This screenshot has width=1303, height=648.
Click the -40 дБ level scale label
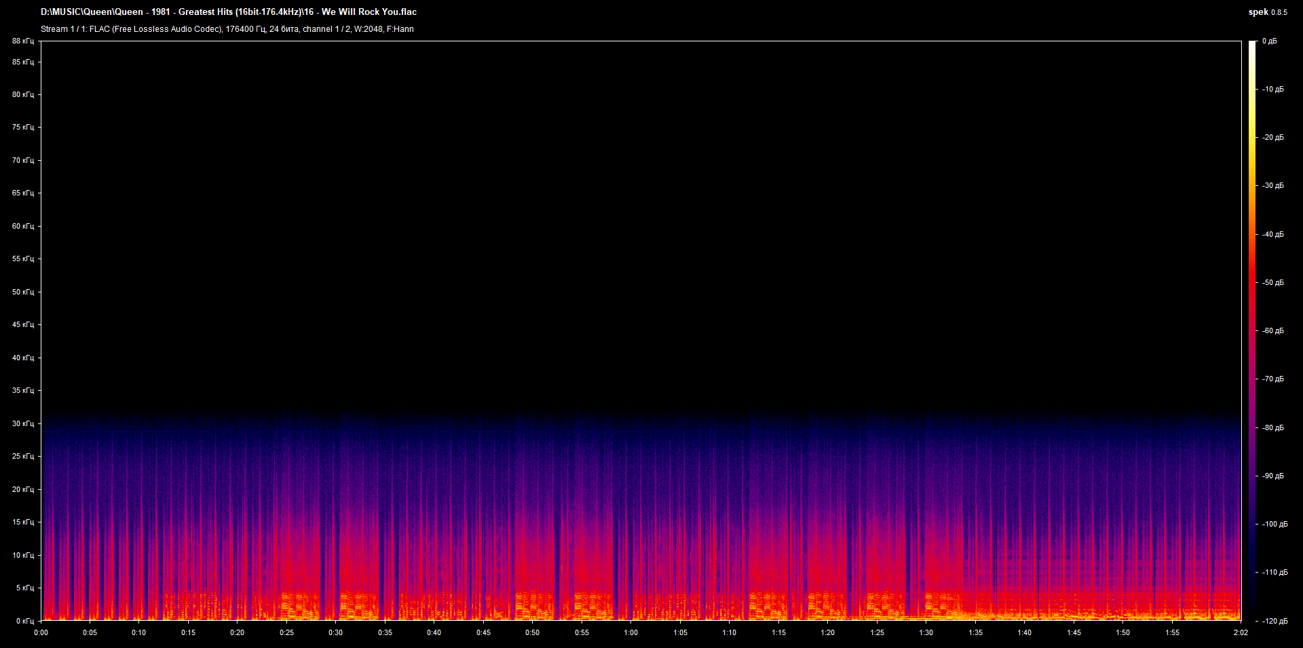[1273, 234]
